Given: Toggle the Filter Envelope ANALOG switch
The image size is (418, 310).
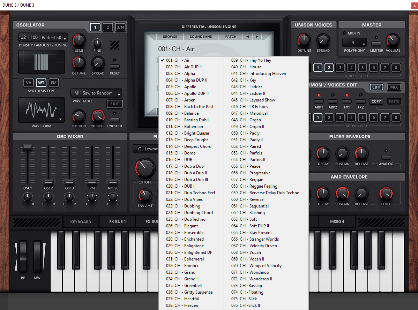Looking at the screenshot, I should (386, 157).
